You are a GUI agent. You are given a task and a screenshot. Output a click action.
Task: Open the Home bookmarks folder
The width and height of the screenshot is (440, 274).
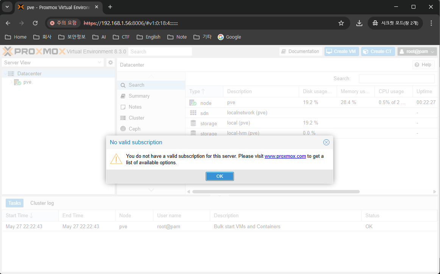(16, 37)
